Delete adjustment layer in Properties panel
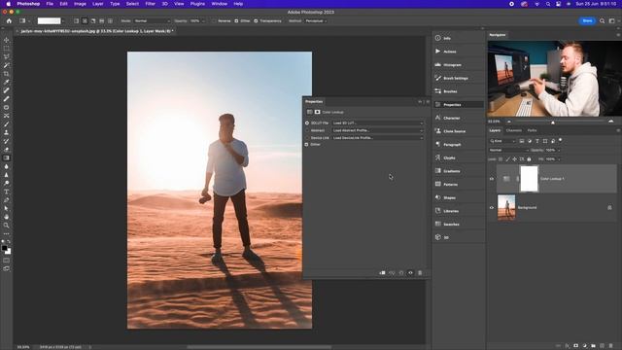 (x=420, y=273)
